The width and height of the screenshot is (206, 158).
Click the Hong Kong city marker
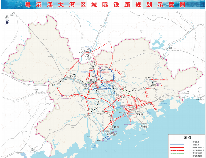(x=142, y=127)
